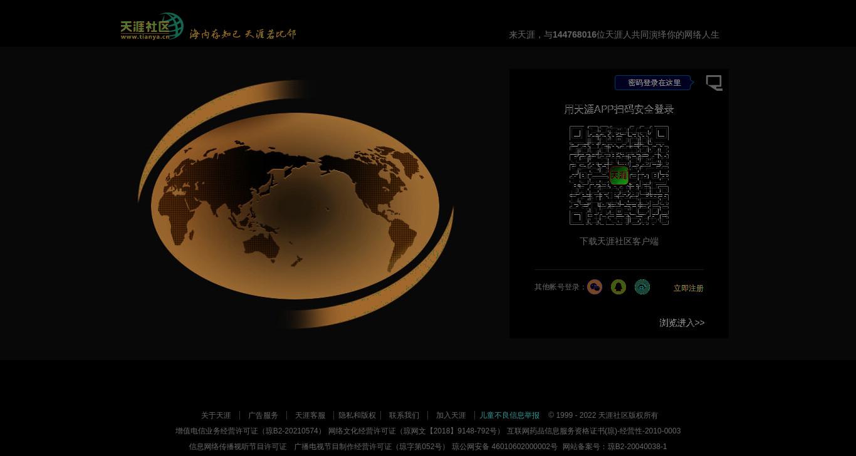The height and width of the screenshot is (456, 856).
Task: Open 天涯客服 footer link
Action: click(x=310, y=415)
